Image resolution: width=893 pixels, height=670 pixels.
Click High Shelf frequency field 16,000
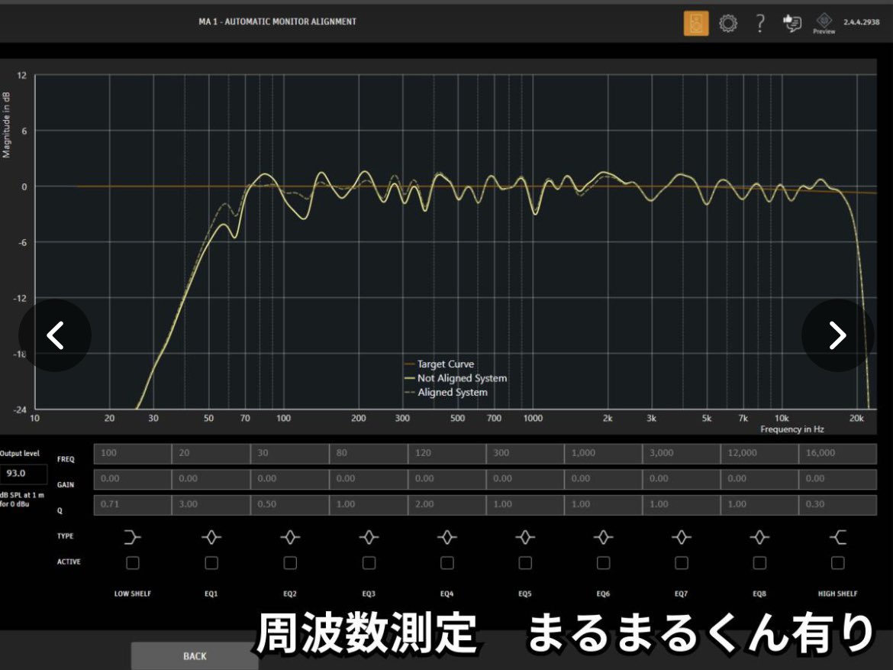pos(838,453)
